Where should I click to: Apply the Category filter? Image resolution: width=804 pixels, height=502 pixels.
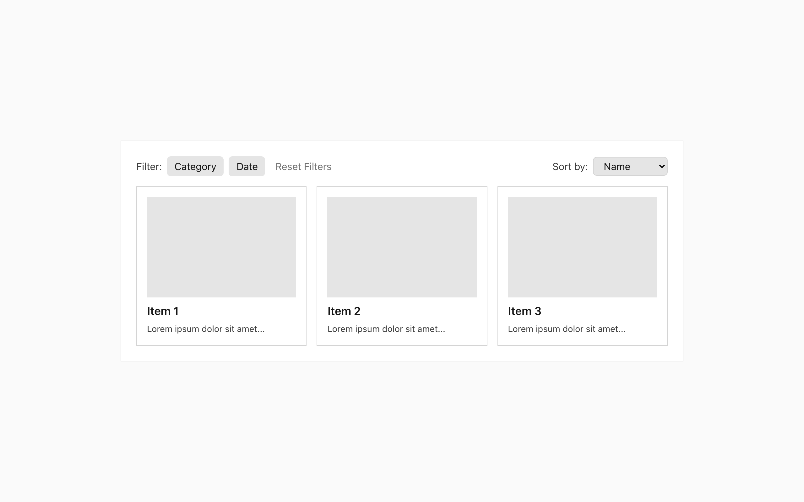[195, 166]
